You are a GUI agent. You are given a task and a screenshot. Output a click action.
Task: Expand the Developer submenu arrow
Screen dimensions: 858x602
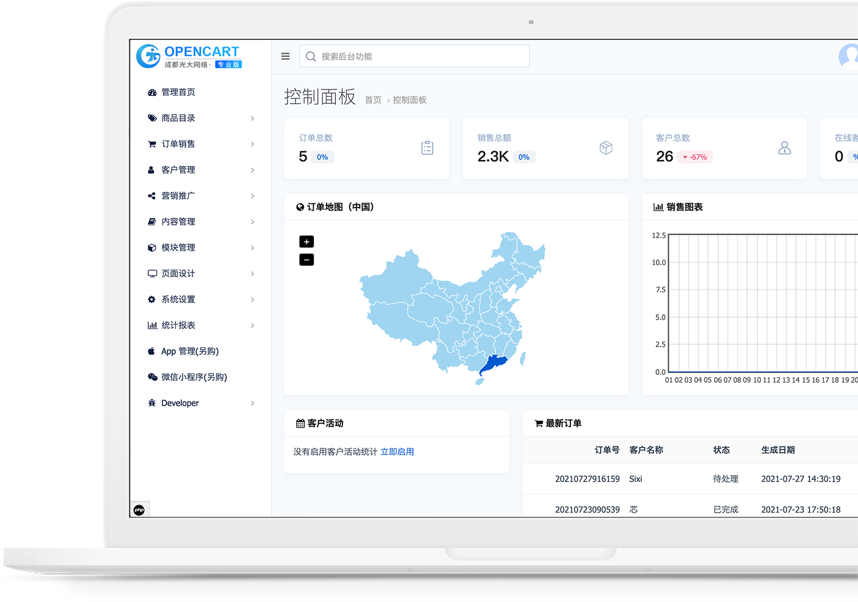[x=252, y=403]
